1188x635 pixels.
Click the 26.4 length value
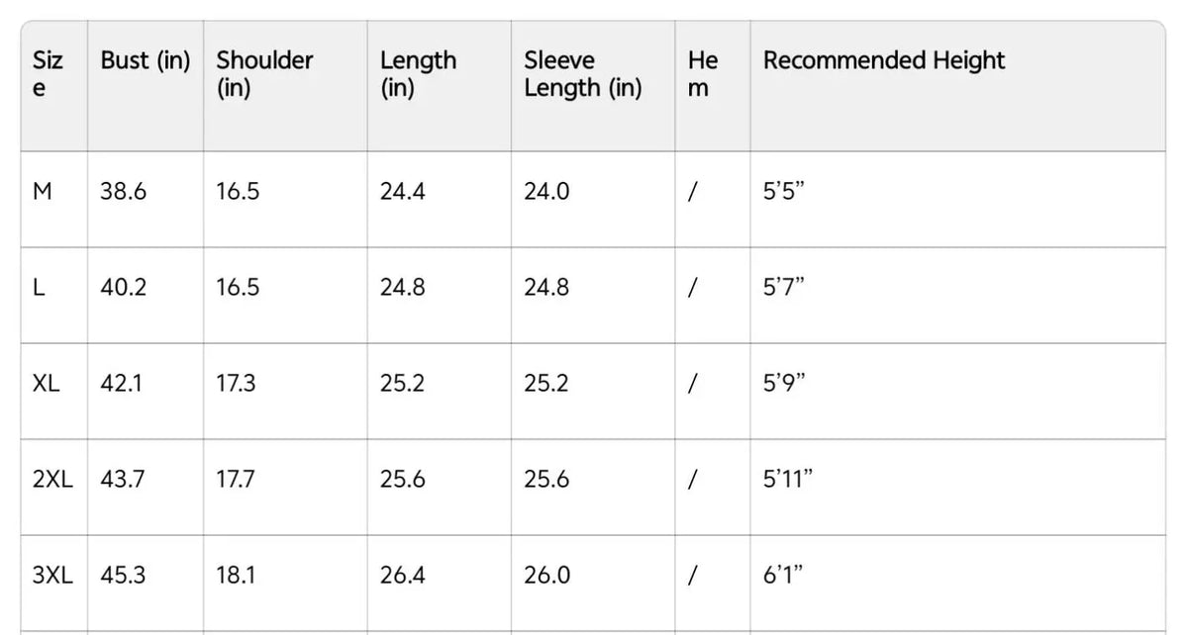[x=403, y=576]
